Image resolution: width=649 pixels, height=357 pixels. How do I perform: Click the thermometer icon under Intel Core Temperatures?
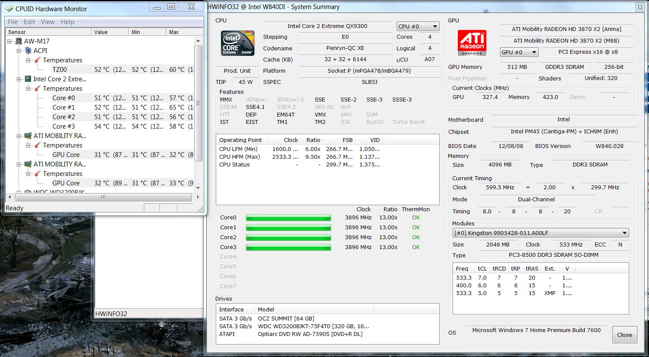[x=37, y=89]
